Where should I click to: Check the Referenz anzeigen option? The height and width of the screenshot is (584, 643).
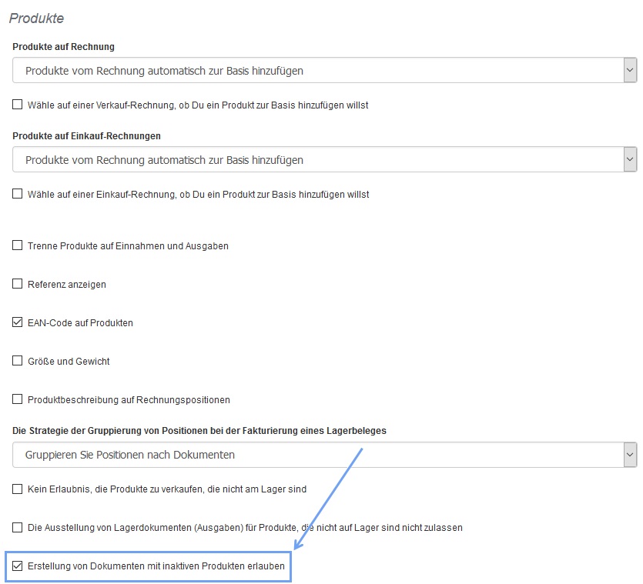pyautogui.click(x=17, y=284)
